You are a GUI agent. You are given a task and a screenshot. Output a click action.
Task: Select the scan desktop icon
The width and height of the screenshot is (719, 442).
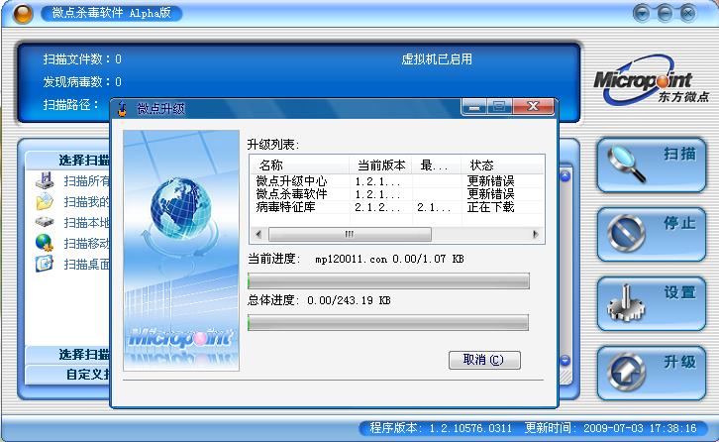pos(45,264)
